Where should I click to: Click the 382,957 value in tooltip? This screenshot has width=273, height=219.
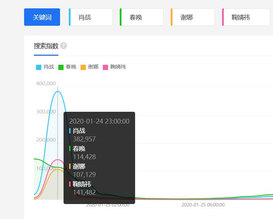click(x=84, y=139)
